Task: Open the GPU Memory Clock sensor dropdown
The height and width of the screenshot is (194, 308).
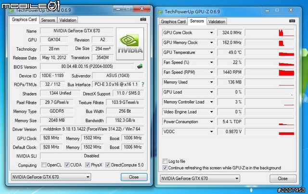Action: coord(212,42)
